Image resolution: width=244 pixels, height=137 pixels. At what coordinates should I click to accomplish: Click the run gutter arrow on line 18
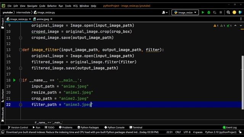coord(14,80)
